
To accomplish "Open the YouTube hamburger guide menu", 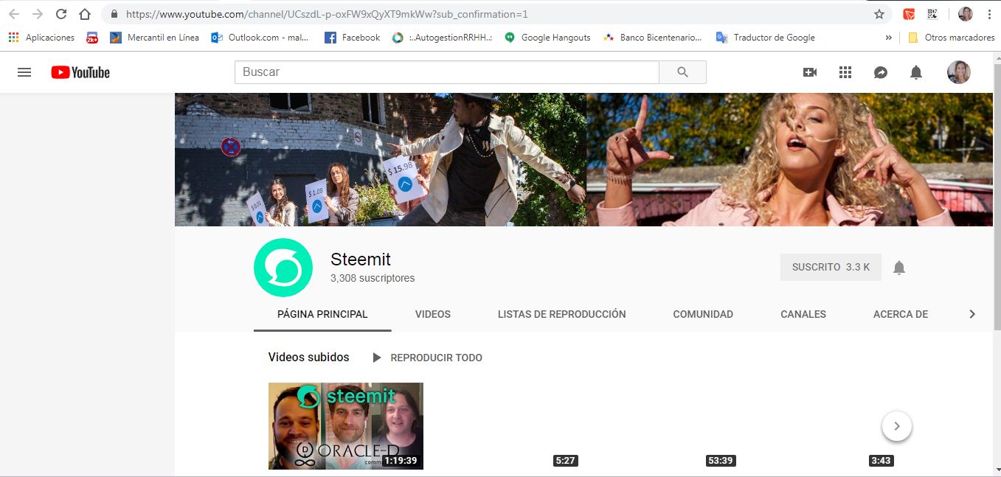I will (x=24, y=72).
